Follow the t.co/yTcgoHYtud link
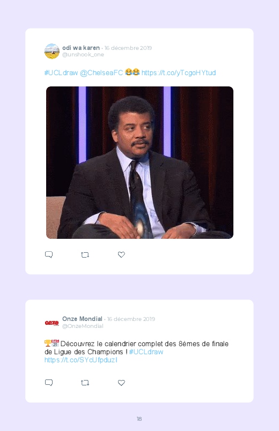This screenshot has height=431, width=279. pos(179,72)
